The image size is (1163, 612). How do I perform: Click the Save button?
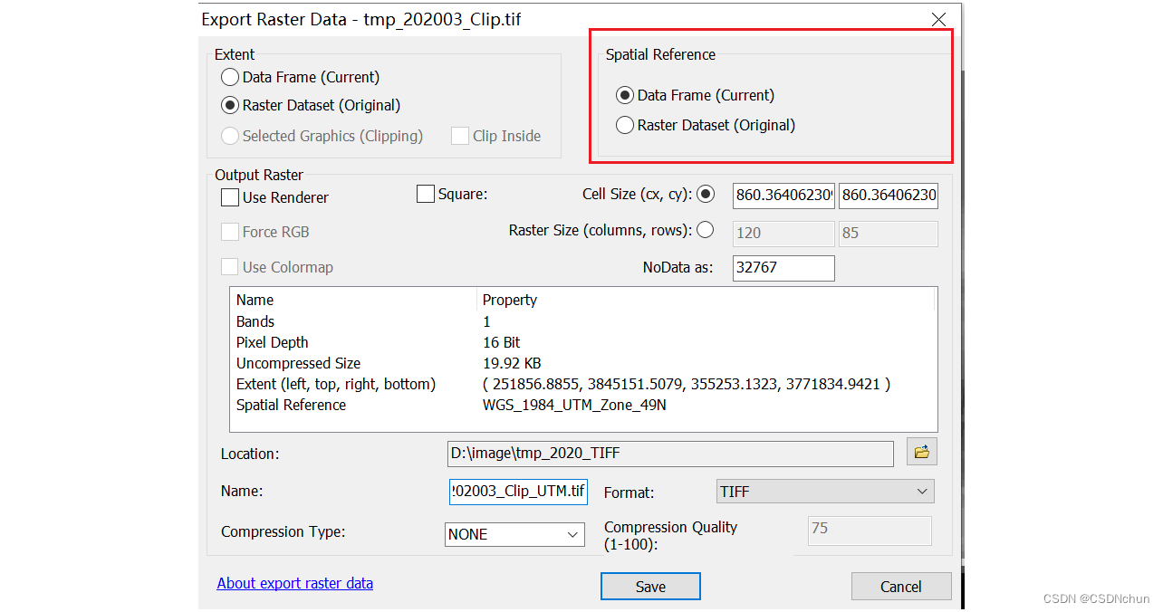click(650, 586)
